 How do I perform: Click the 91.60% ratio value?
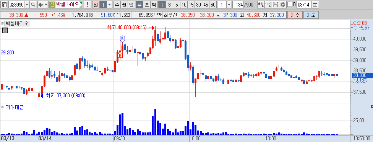tap(108, 15)
